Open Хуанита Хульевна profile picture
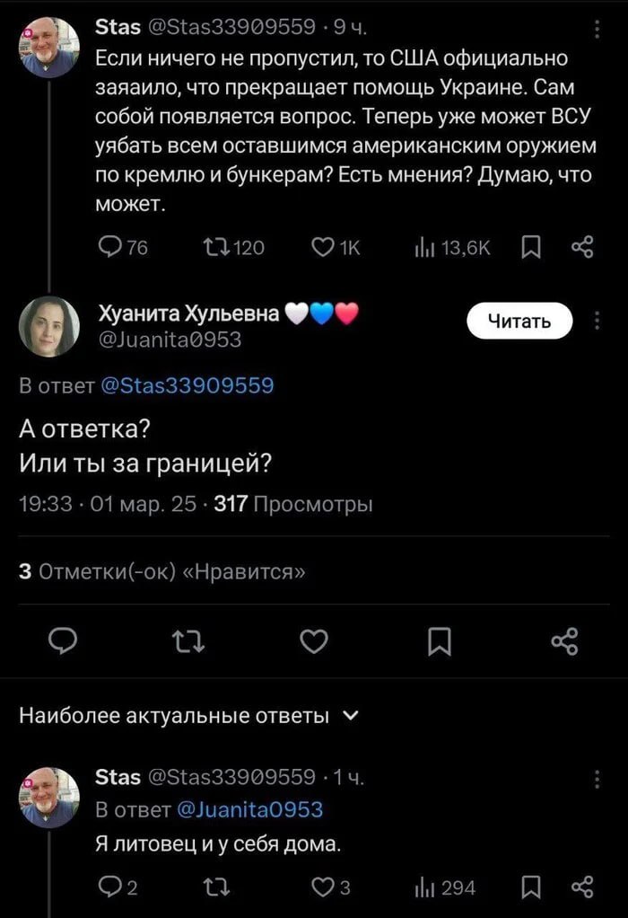628x918 pixels. tap(50, 326)
